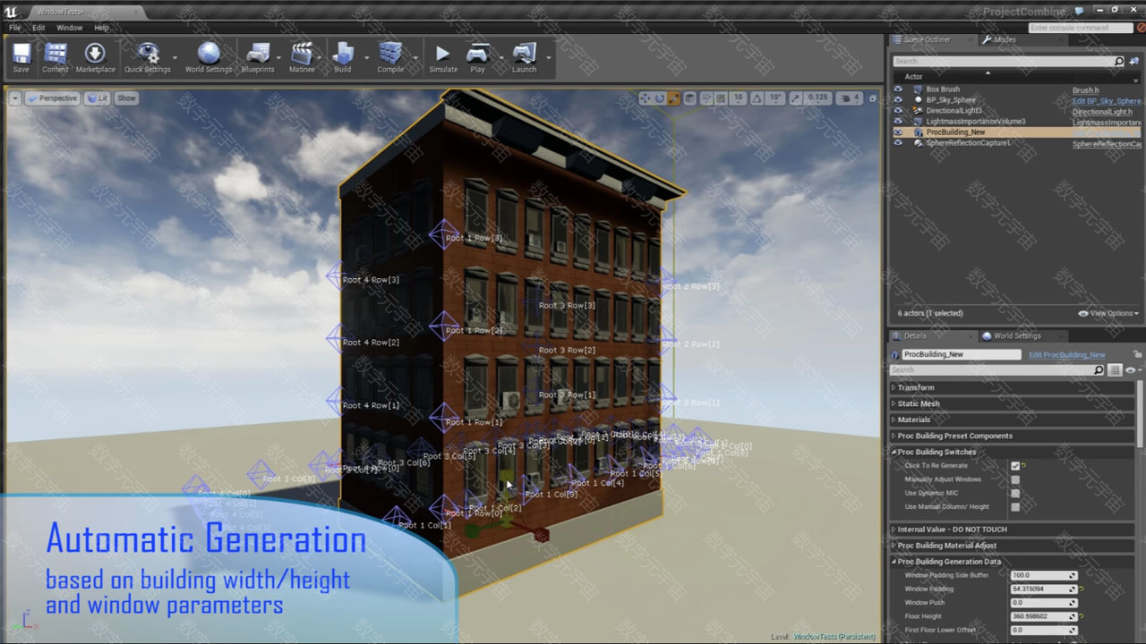Open Edit ProcBuilding_New blueprint link
This screenshot has width=1146, height=644.
pyautogui.click(x=1067, y=355)
